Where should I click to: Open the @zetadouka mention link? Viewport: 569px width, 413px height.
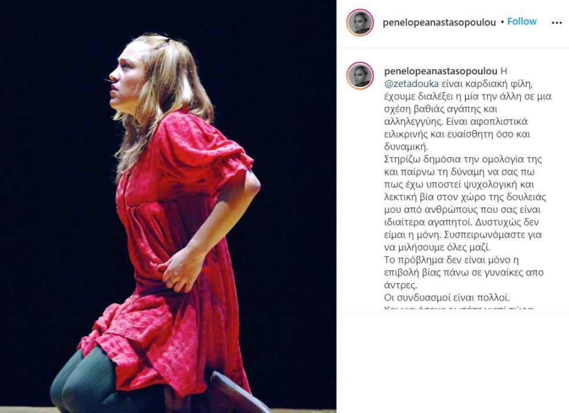[411, 84]
